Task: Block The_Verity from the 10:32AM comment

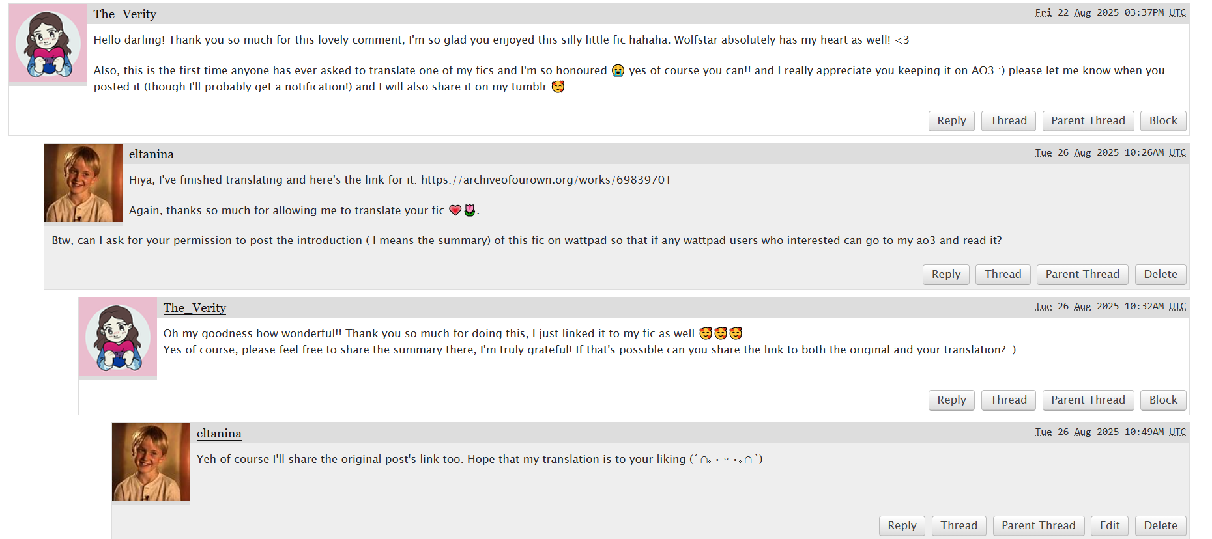Action: (x=1163, y=400)
